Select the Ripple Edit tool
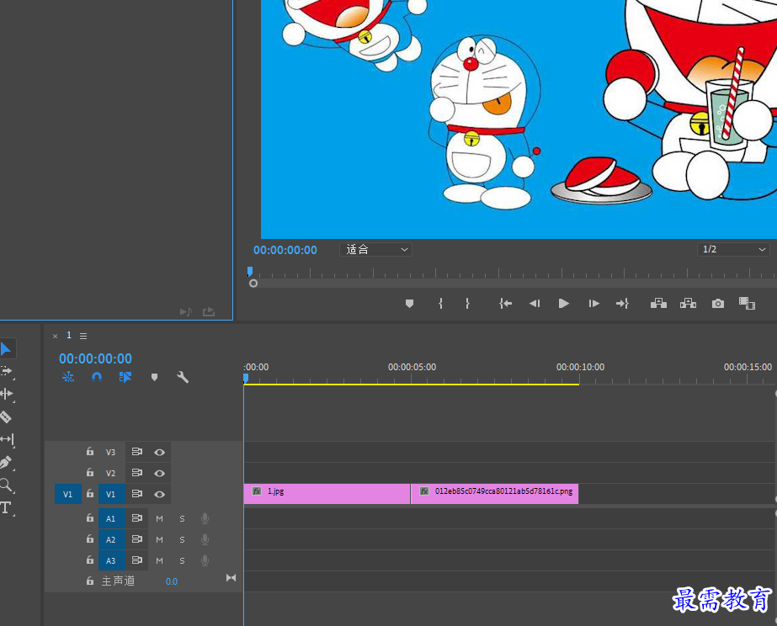The image size is (777, 626). click(x=7, y=394)
